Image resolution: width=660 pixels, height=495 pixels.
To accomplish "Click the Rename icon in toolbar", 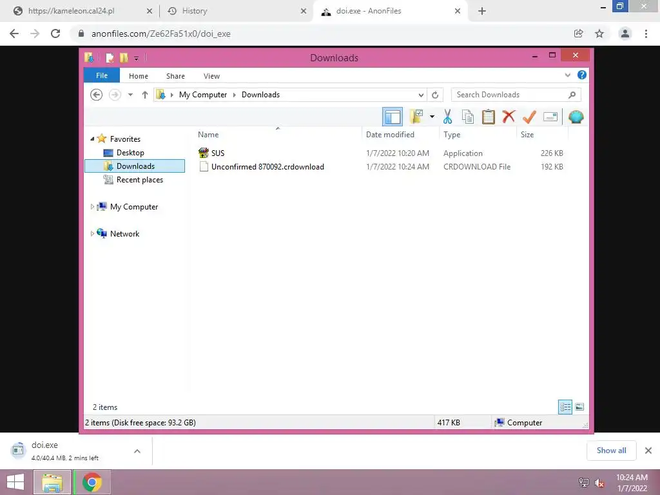I will pyautogui.click(x=550, y=117).
